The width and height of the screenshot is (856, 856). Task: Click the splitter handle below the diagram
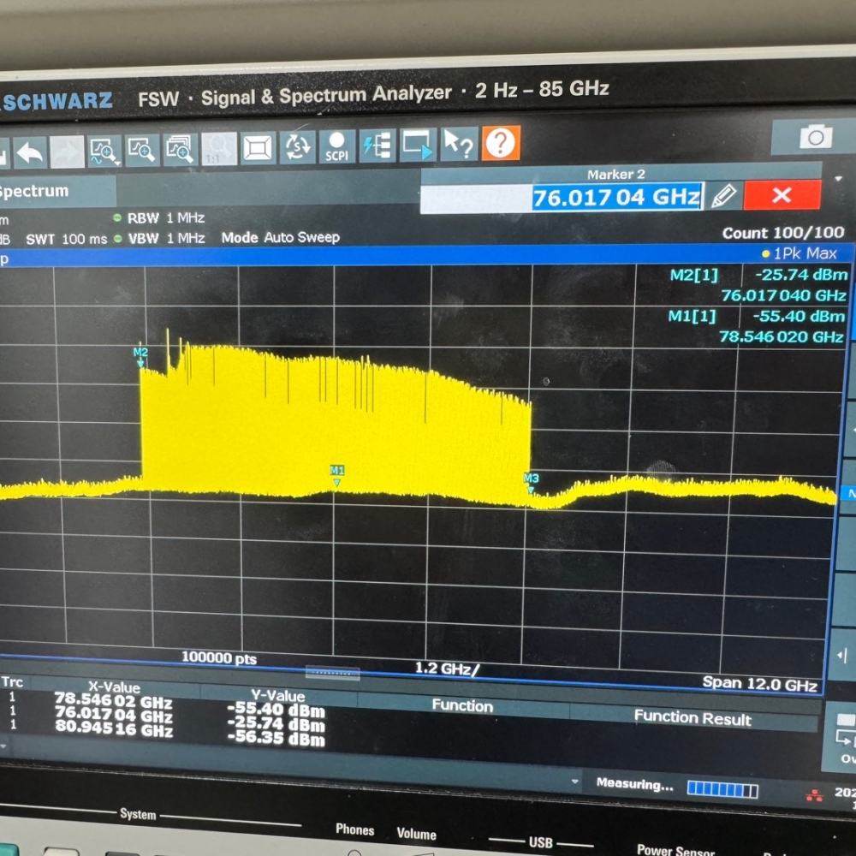(332, 674)
